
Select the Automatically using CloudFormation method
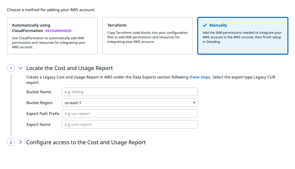coord(52,36)
